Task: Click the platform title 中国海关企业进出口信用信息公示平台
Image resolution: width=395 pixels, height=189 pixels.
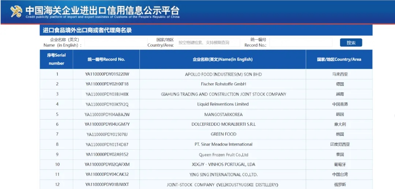Action: [x=102, y=10]
